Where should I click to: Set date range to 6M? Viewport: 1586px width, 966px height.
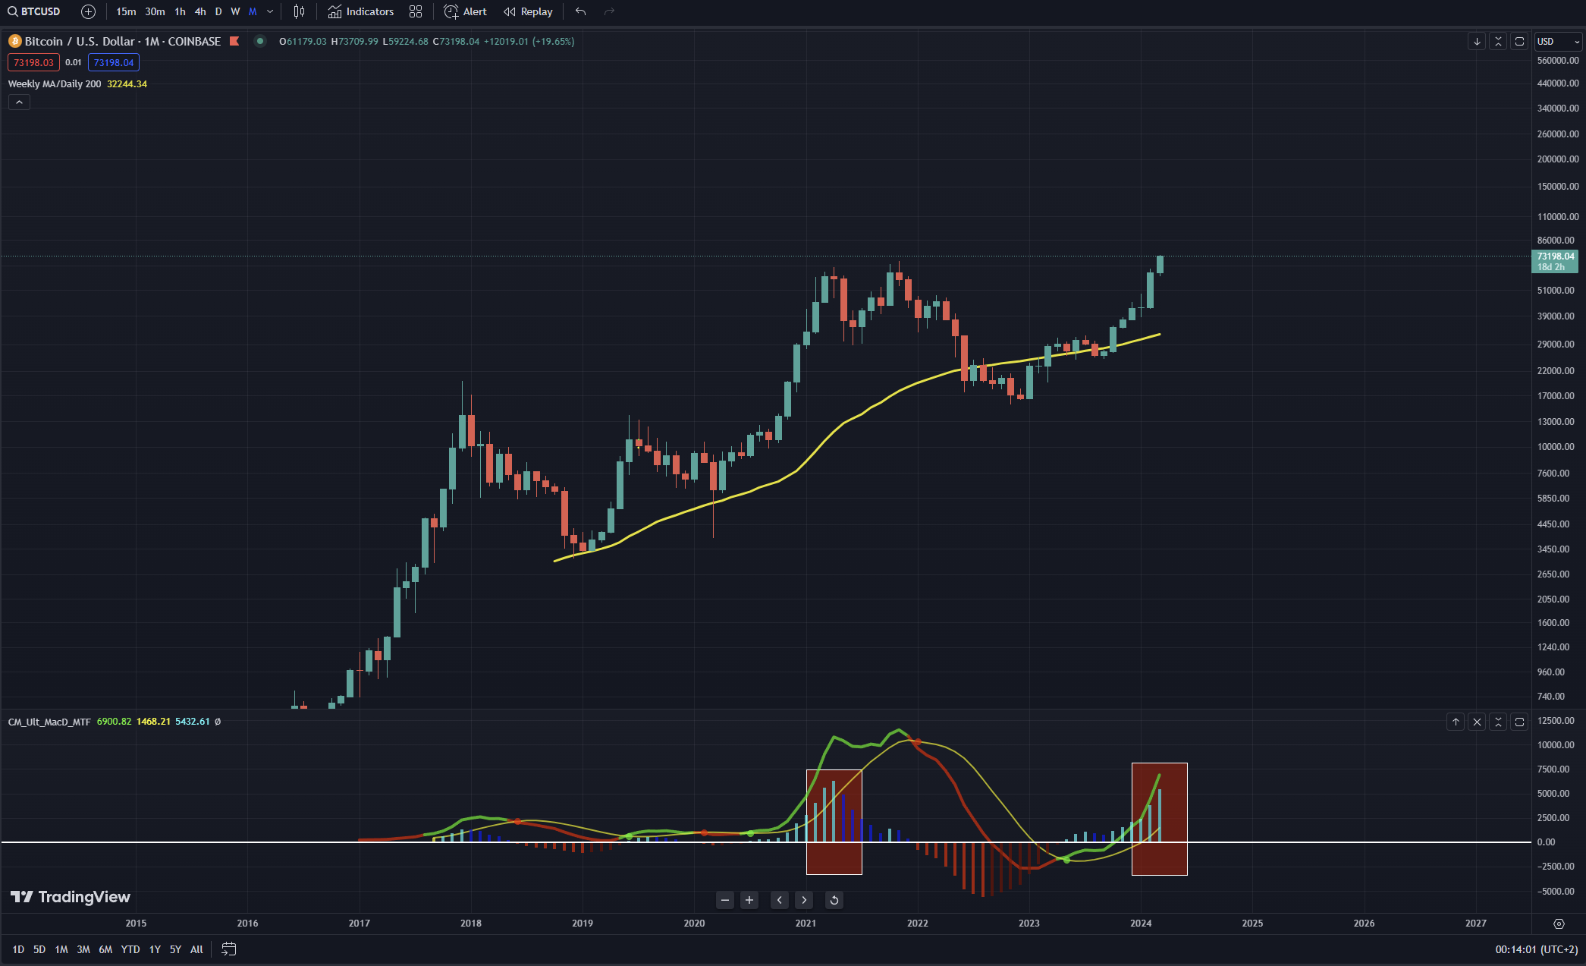[x=105, y=949]
